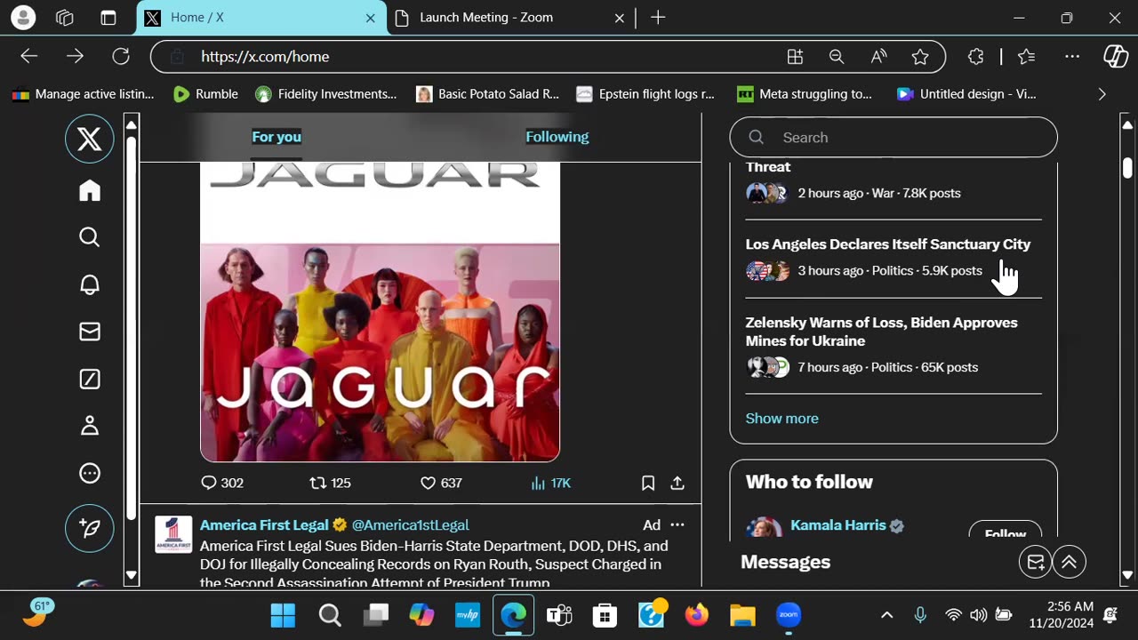This screenshot has height=640, width=1138.
Task: Open Zelensky Warns of Loss trend
Action: tap(882, 332)
